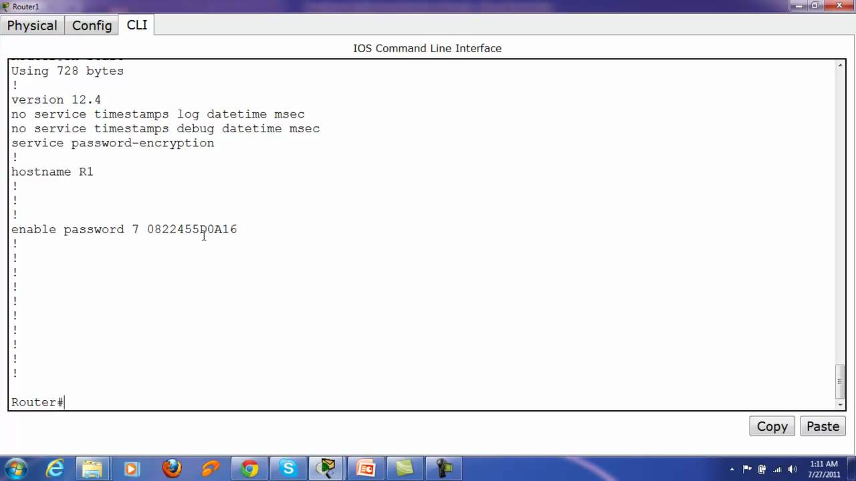Open Windows Explorer folder icon
Screen dimensions: 856x481
[92, 468]
